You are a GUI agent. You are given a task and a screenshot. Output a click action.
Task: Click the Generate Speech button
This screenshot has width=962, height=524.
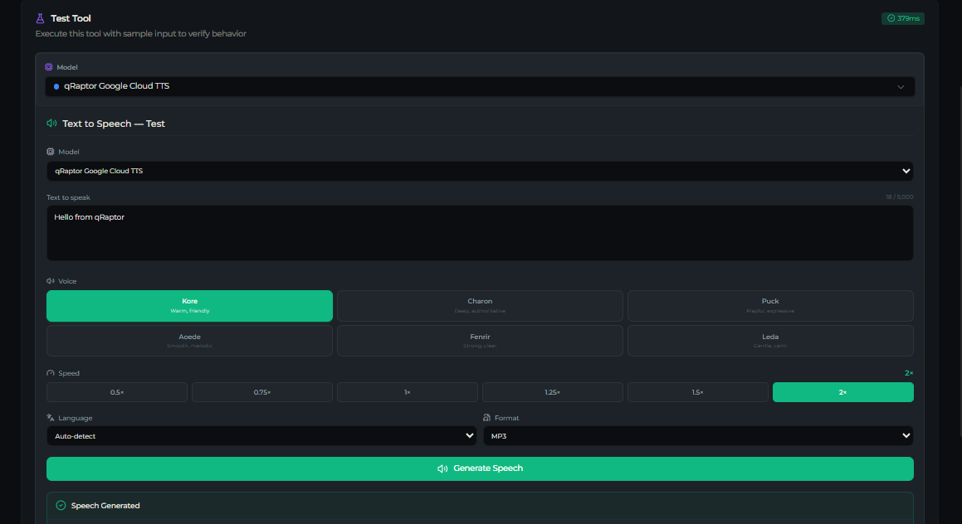coord(480,468)
